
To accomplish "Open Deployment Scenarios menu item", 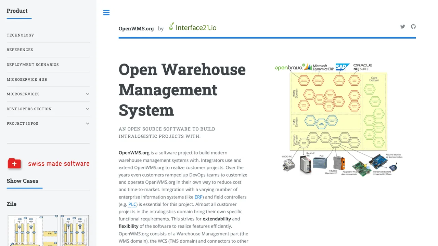I will [x=33, y=65].
